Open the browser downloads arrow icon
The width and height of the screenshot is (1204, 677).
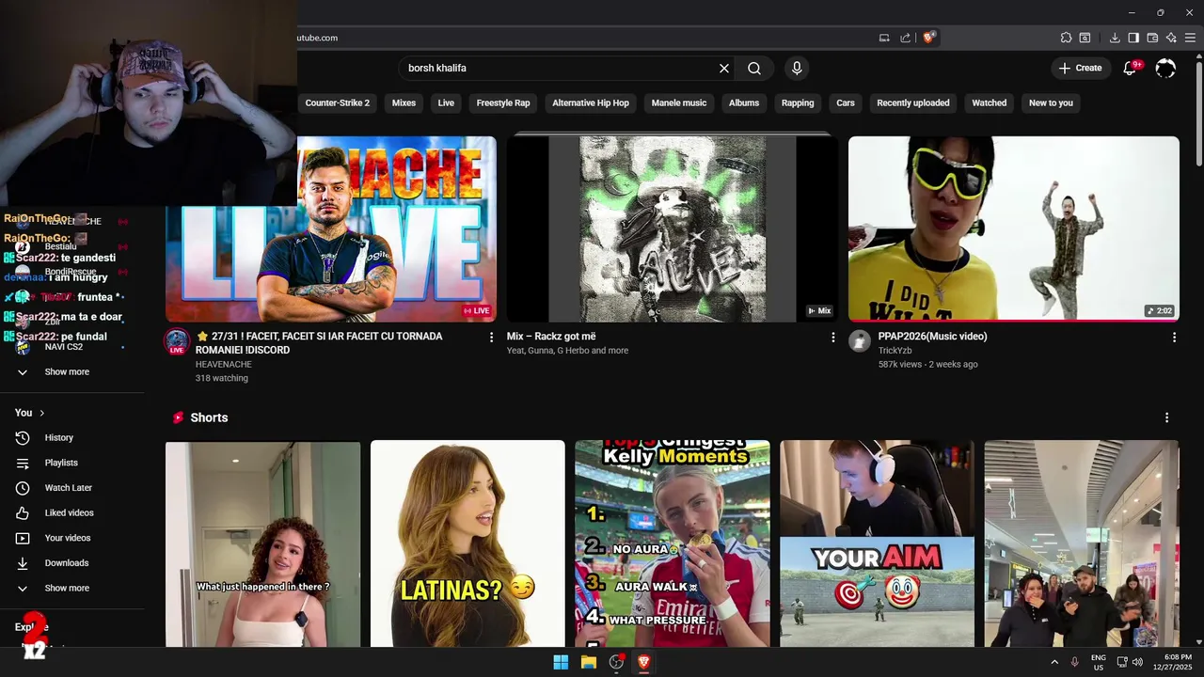1115,38
